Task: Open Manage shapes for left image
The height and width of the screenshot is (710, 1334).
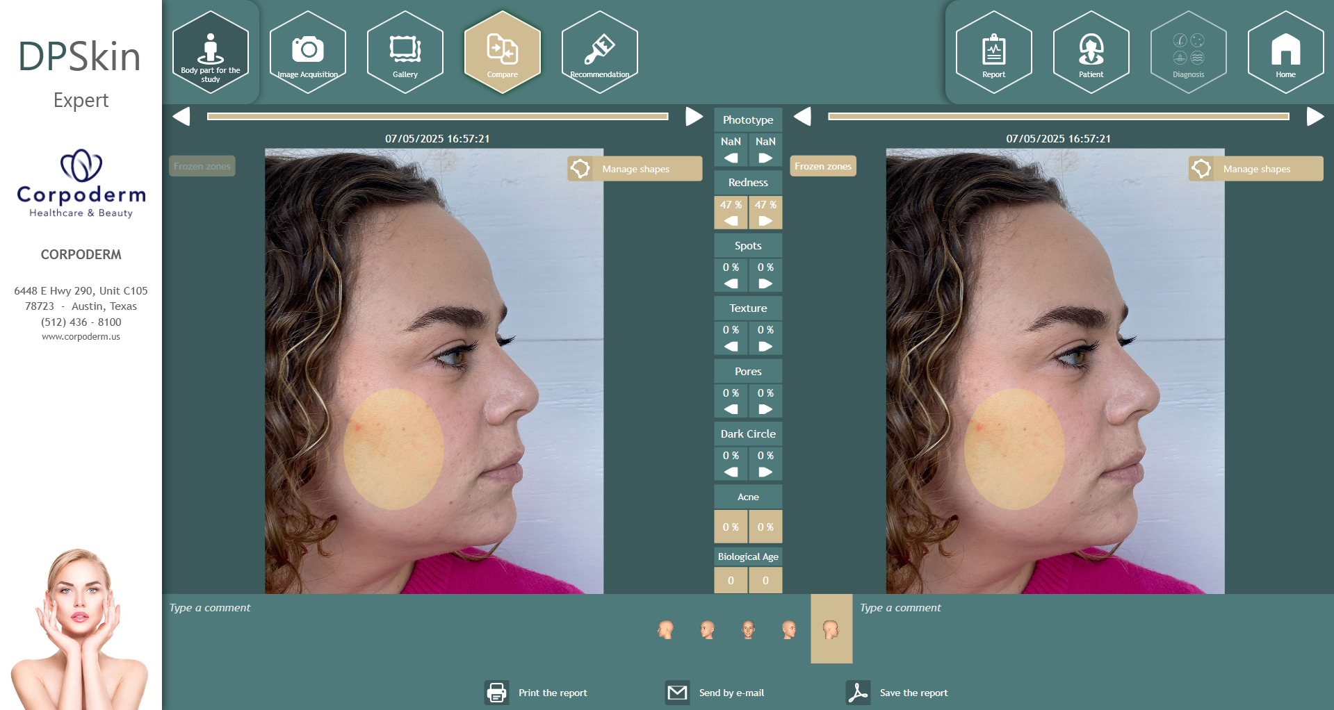Action: (635, 169)
